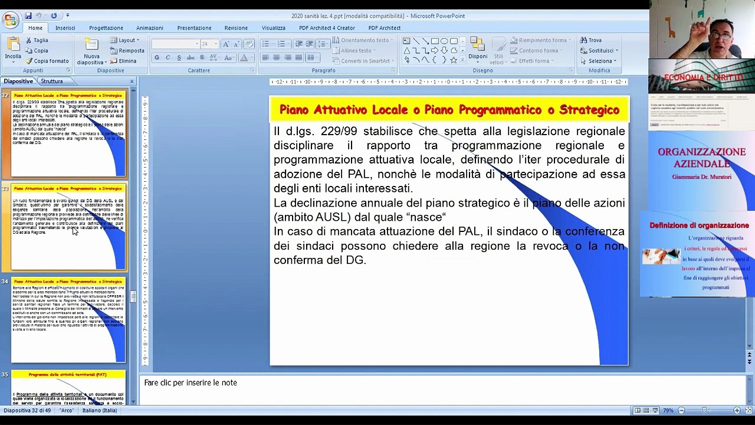Screen dimensions: 755x425
Task: Toggle italic (C) formatting
Action: point(168,58)
